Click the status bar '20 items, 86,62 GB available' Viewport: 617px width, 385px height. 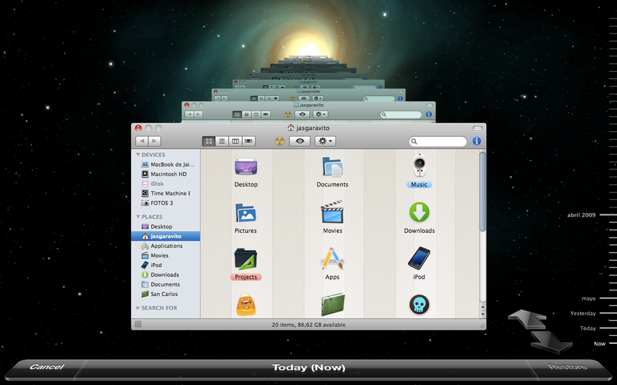click(308, 325)
